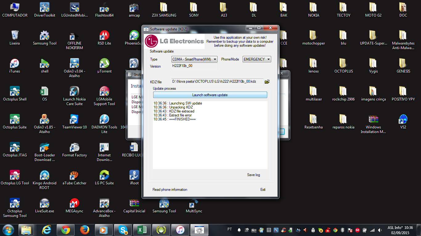Open the aTube Catcher icon

(x=74, y=178)
